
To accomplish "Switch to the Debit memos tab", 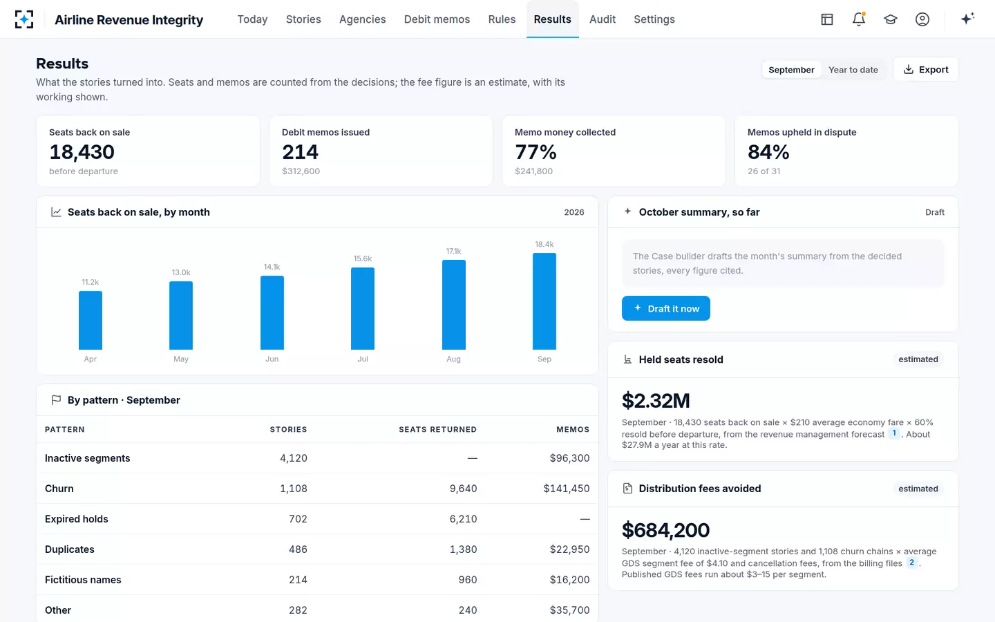I will [x=437, y=19].
